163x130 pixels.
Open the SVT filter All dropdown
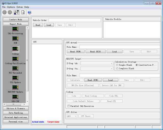72,116
